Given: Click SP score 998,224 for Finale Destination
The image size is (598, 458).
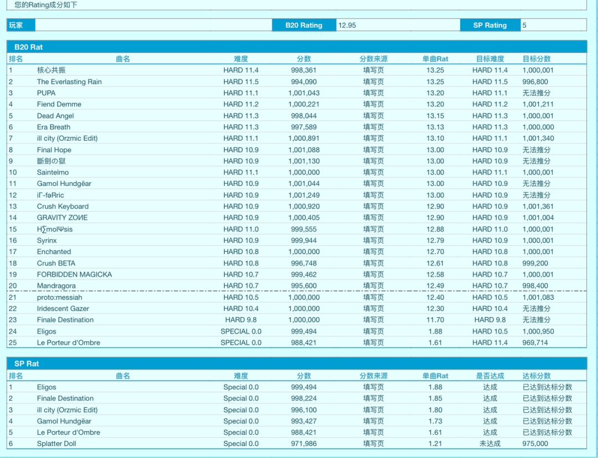Looking at the screenshot, I should pos(303,398).
